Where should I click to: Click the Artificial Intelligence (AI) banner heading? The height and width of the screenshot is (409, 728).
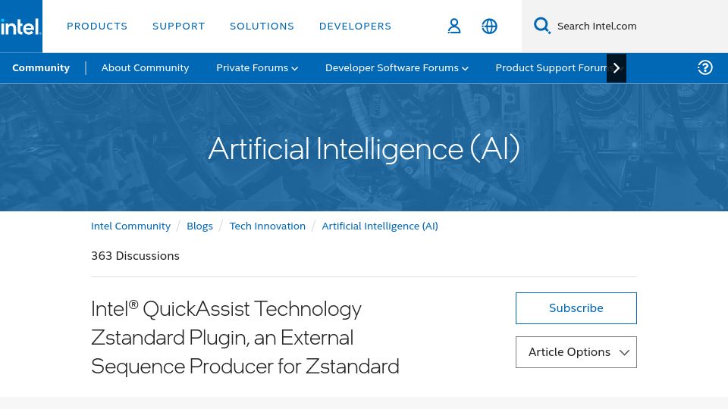[x=364, y=149]
